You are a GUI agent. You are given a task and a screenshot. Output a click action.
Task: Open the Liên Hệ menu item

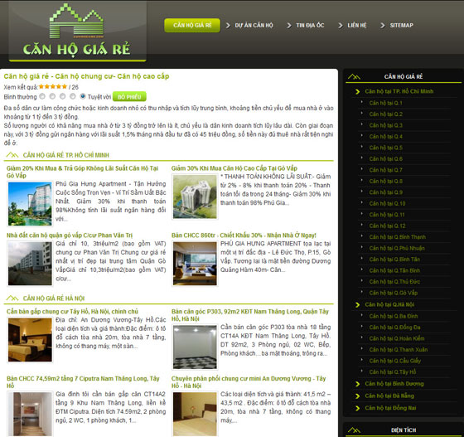coord(357,26)
